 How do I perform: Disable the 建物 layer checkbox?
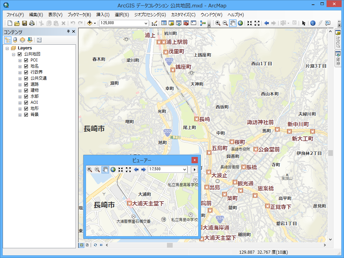[26, 90]
